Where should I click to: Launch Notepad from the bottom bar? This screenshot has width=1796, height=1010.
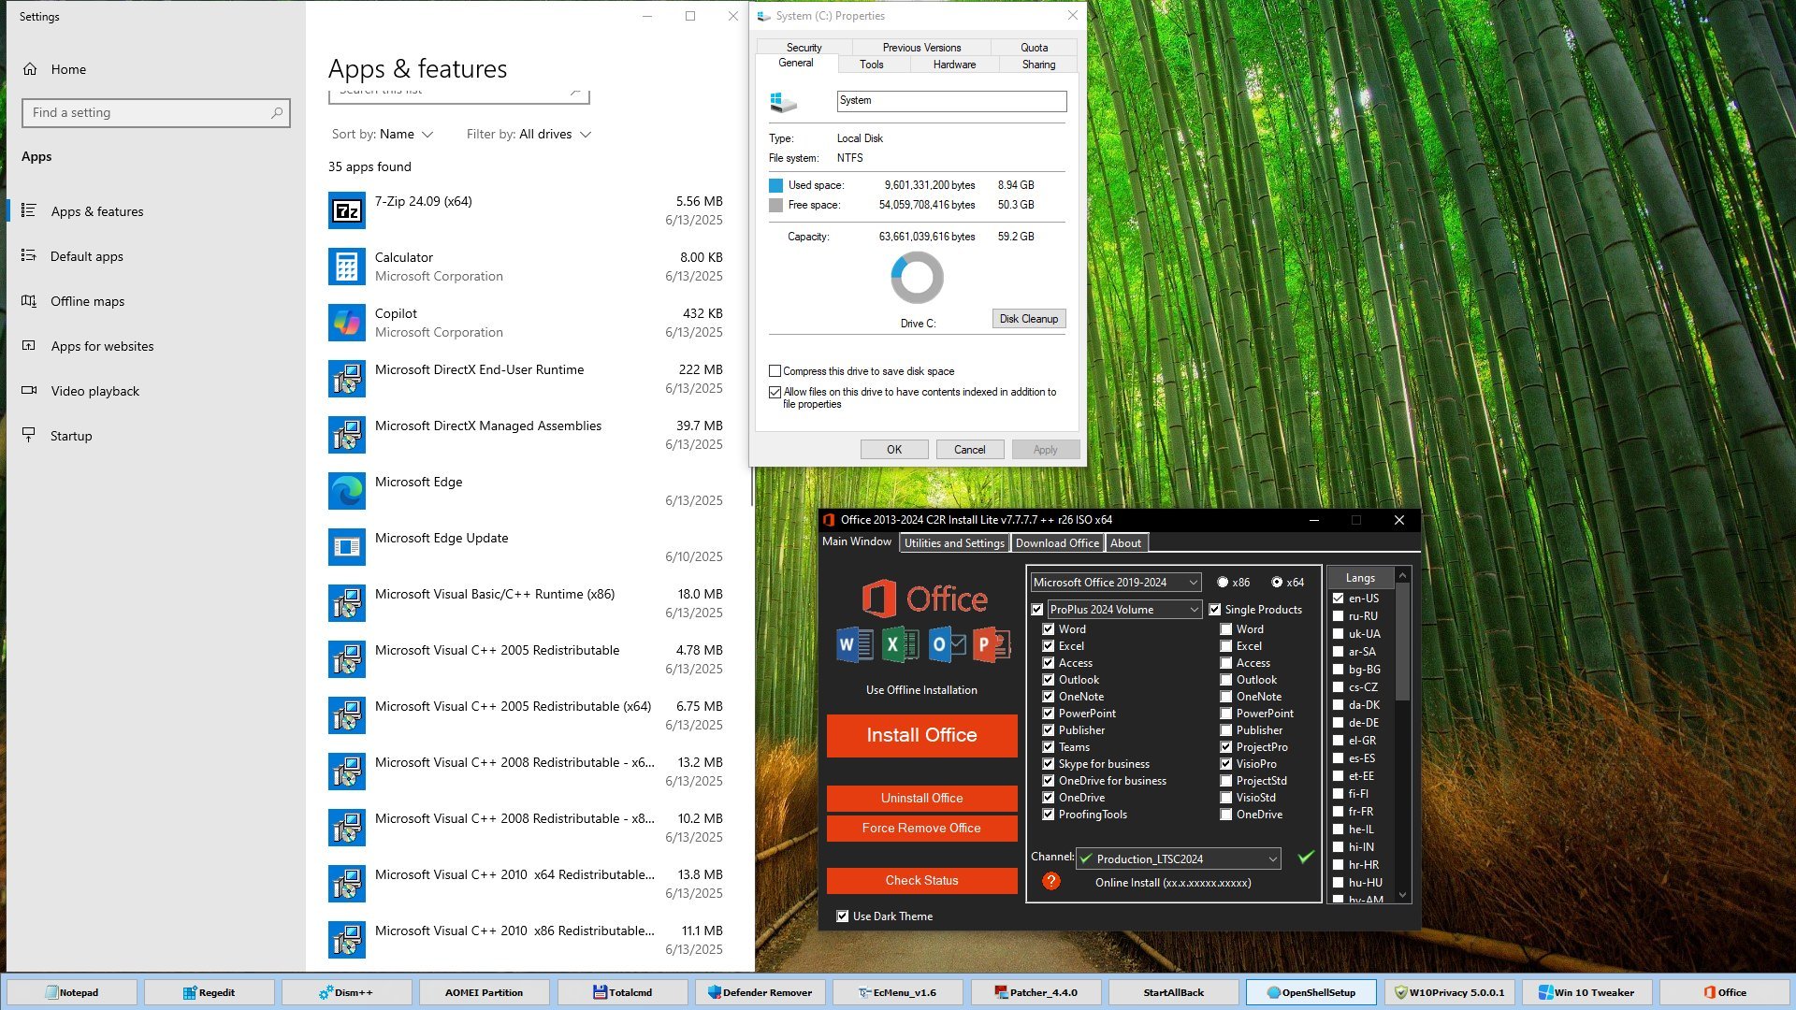tap(71, 992)
